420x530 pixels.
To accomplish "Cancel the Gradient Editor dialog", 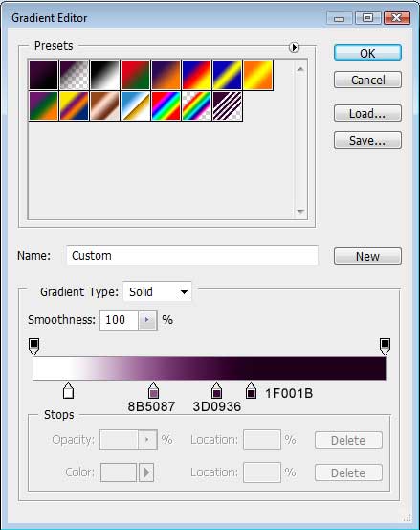I will [367, 80].
